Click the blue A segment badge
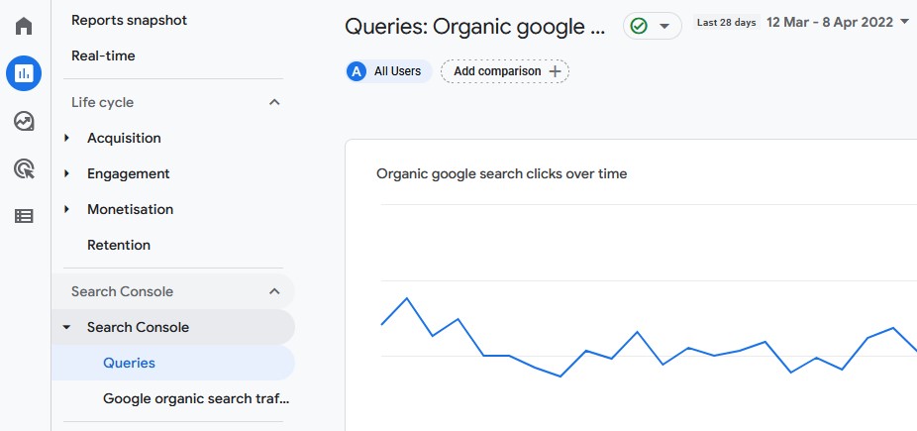917x431 pixels. (357, 71)
